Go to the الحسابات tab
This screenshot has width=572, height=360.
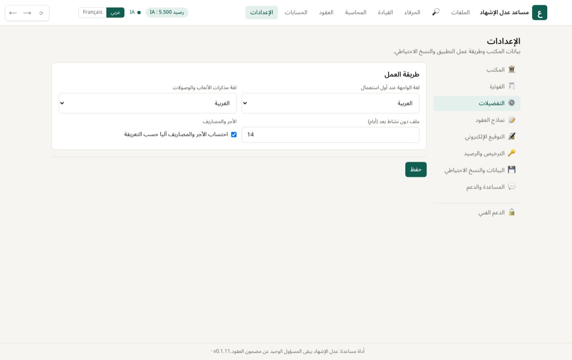coord(296,12)
